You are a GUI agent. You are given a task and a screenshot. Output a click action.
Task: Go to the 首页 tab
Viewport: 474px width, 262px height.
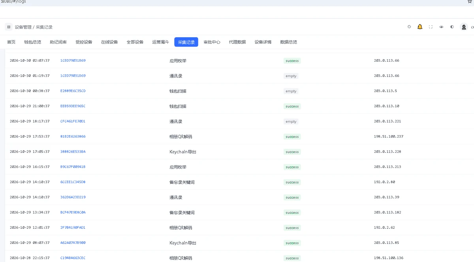(11, 42)
